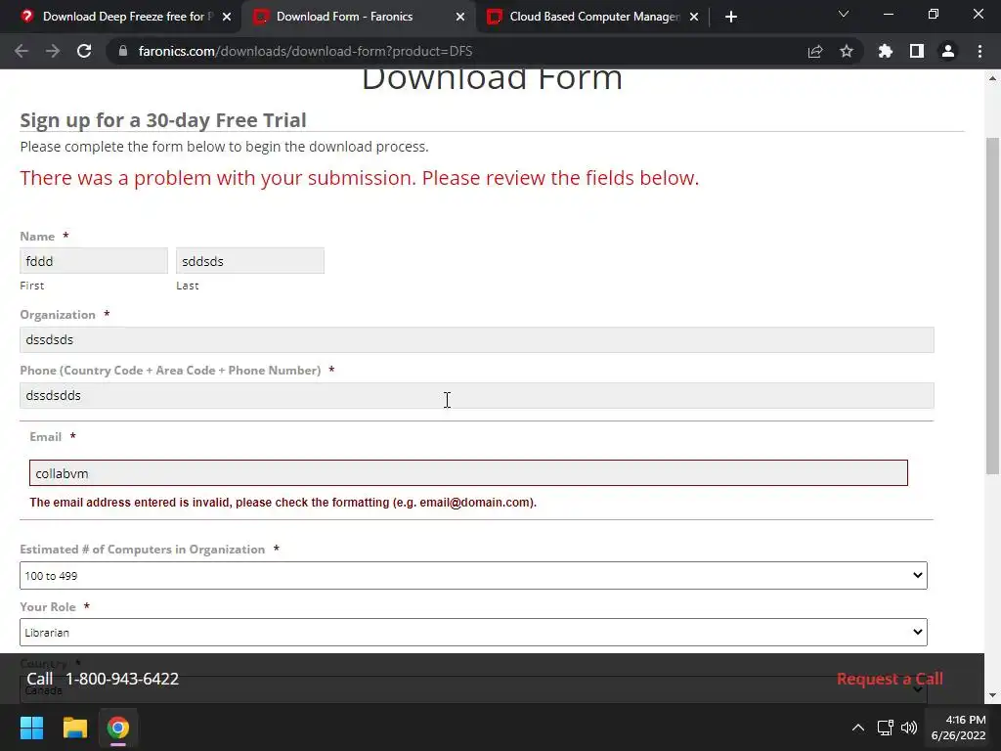
Task: Edit the Organization field
Action: 477,339
